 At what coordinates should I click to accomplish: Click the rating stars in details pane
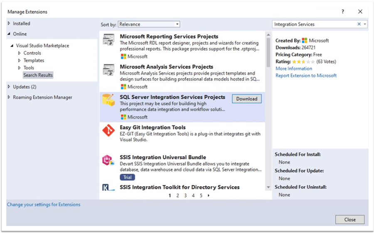point(303,62)
